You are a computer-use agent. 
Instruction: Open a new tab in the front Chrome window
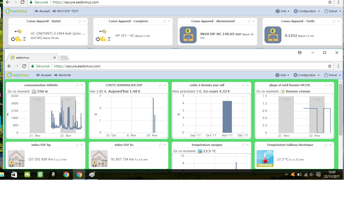coord(64,58)
